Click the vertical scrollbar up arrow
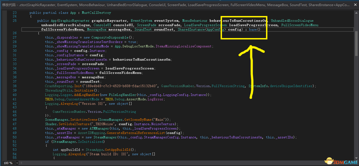The width and height of the screenshot is (359, 166). click(x=357, y=13)
